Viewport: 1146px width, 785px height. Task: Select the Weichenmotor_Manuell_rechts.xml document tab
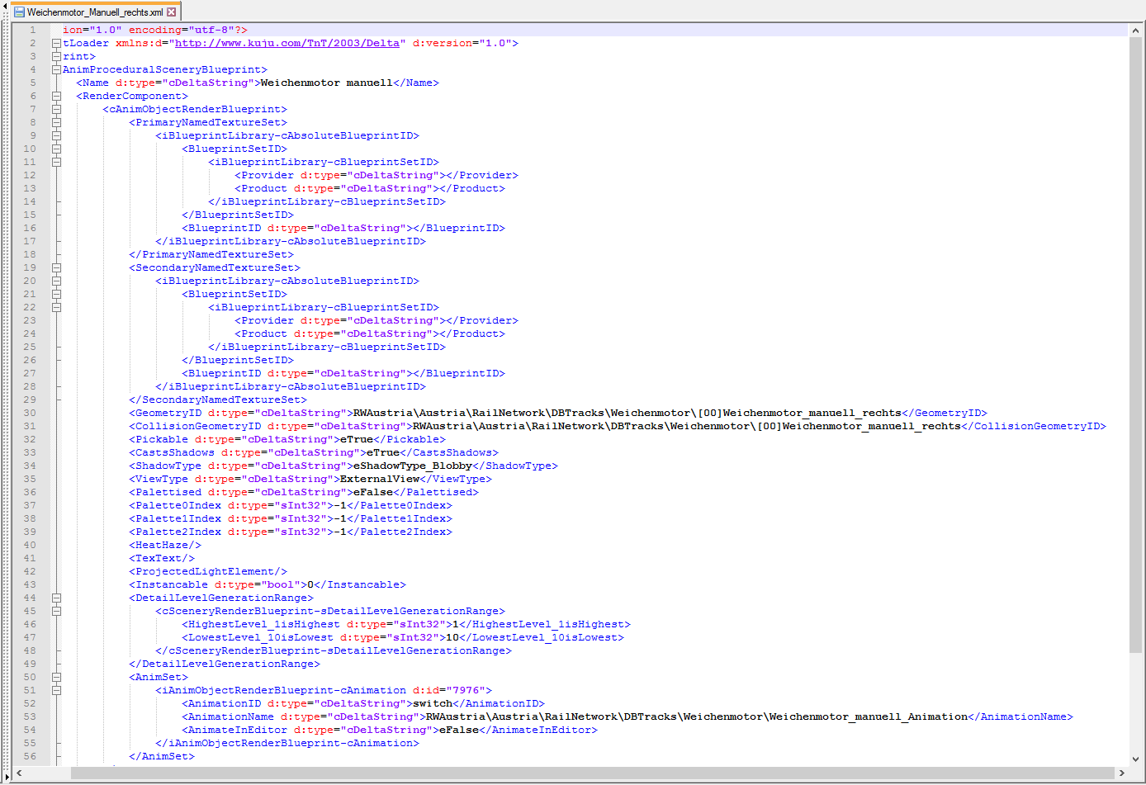95,12
